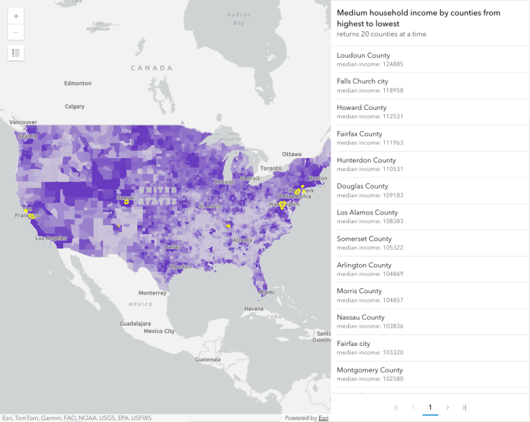Go to the previous results page
Screen dimensions: 530x422
pos(413,408)
